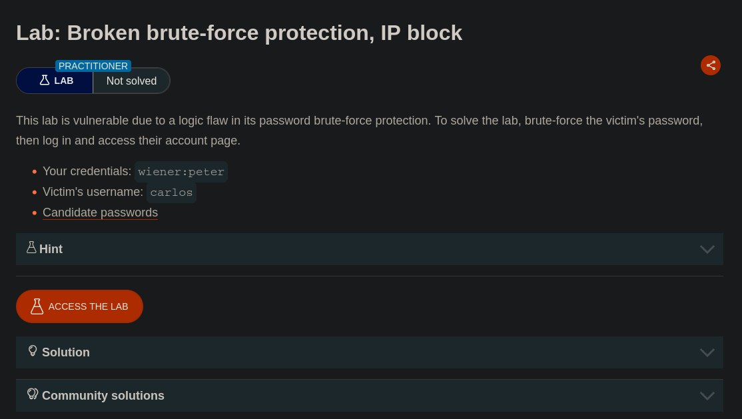Viewport: 742px width, 419px height.
Task: Click the flask icon in LAB badge
Action: [x=45, y=81]
